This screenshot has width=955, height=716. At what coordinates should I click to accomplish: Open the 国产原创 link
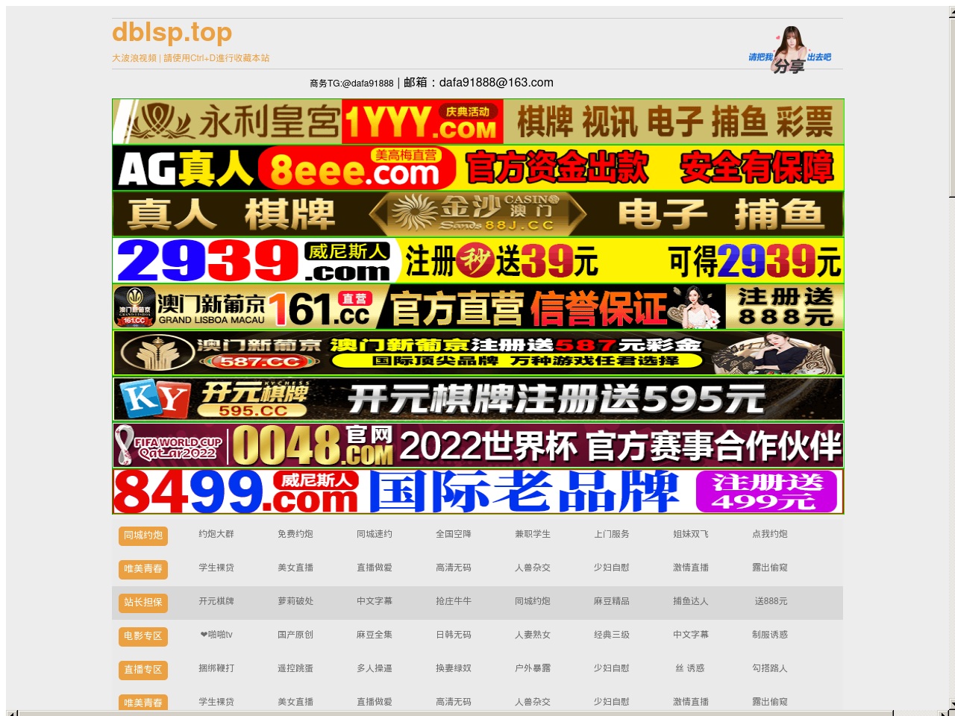(x=295, y=635)
